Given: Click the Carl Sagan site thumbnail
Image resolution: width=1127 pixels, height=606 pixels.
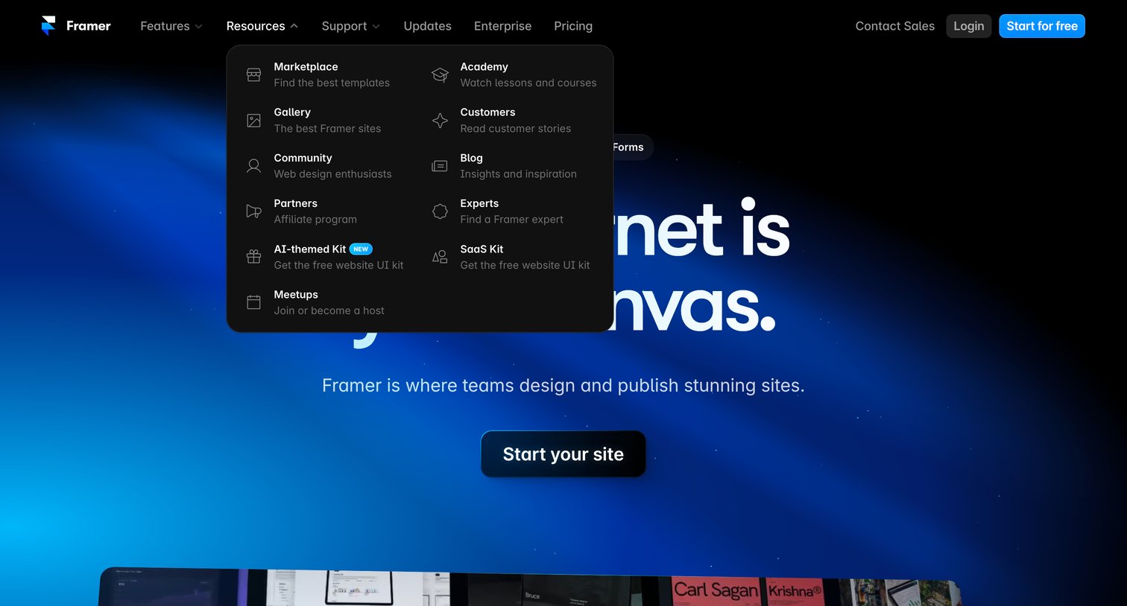Looking at the screenshot, I should (x=716, y=591).
